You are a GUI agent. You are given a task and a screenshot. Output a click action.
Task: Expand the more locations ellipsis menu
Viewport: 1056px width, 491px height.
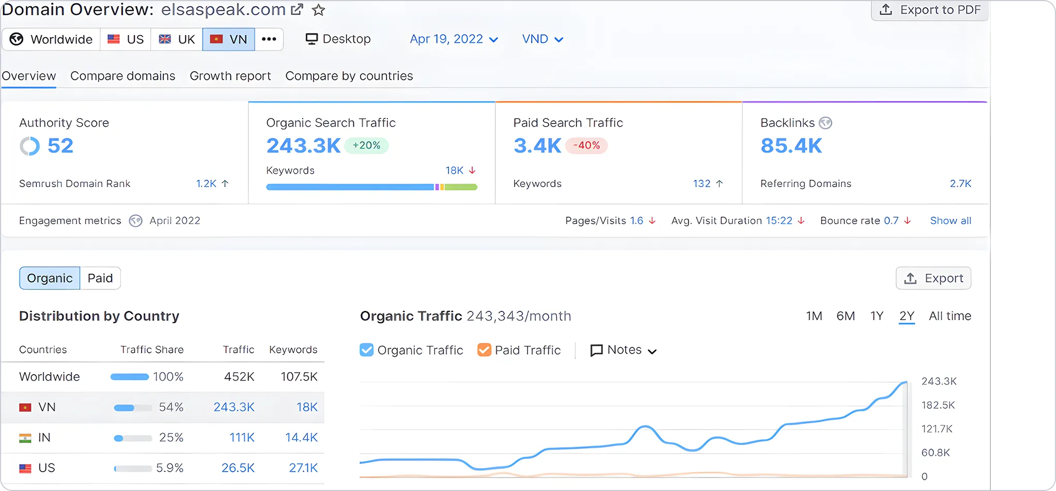pyautogui.click(x=269, y=39)
